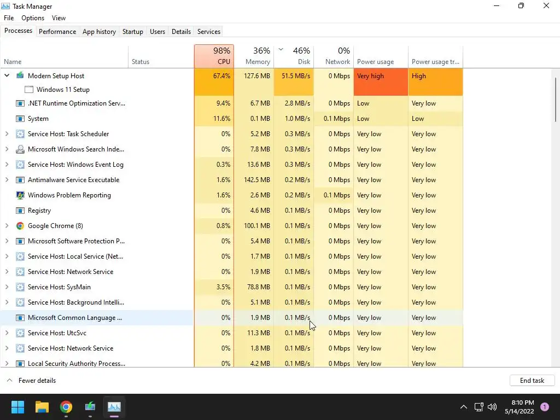Click the Microsoft Common Language process icon
This screenshot has height=420, width=560.
(x=20, y=318)
